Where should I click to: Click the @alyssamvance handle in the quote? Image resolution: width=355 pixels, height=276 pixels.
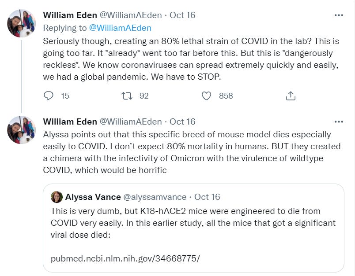point(155,197)
